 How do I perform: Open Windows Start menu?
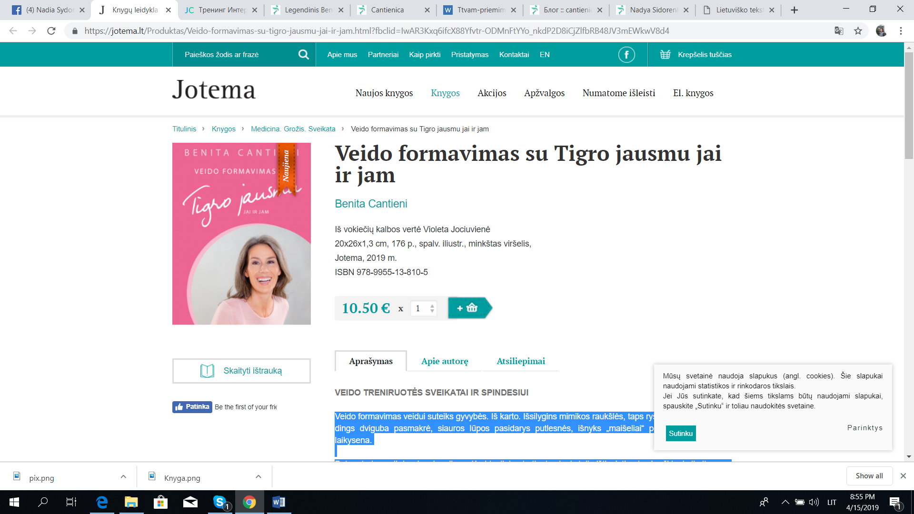click(x=14, y=502)
